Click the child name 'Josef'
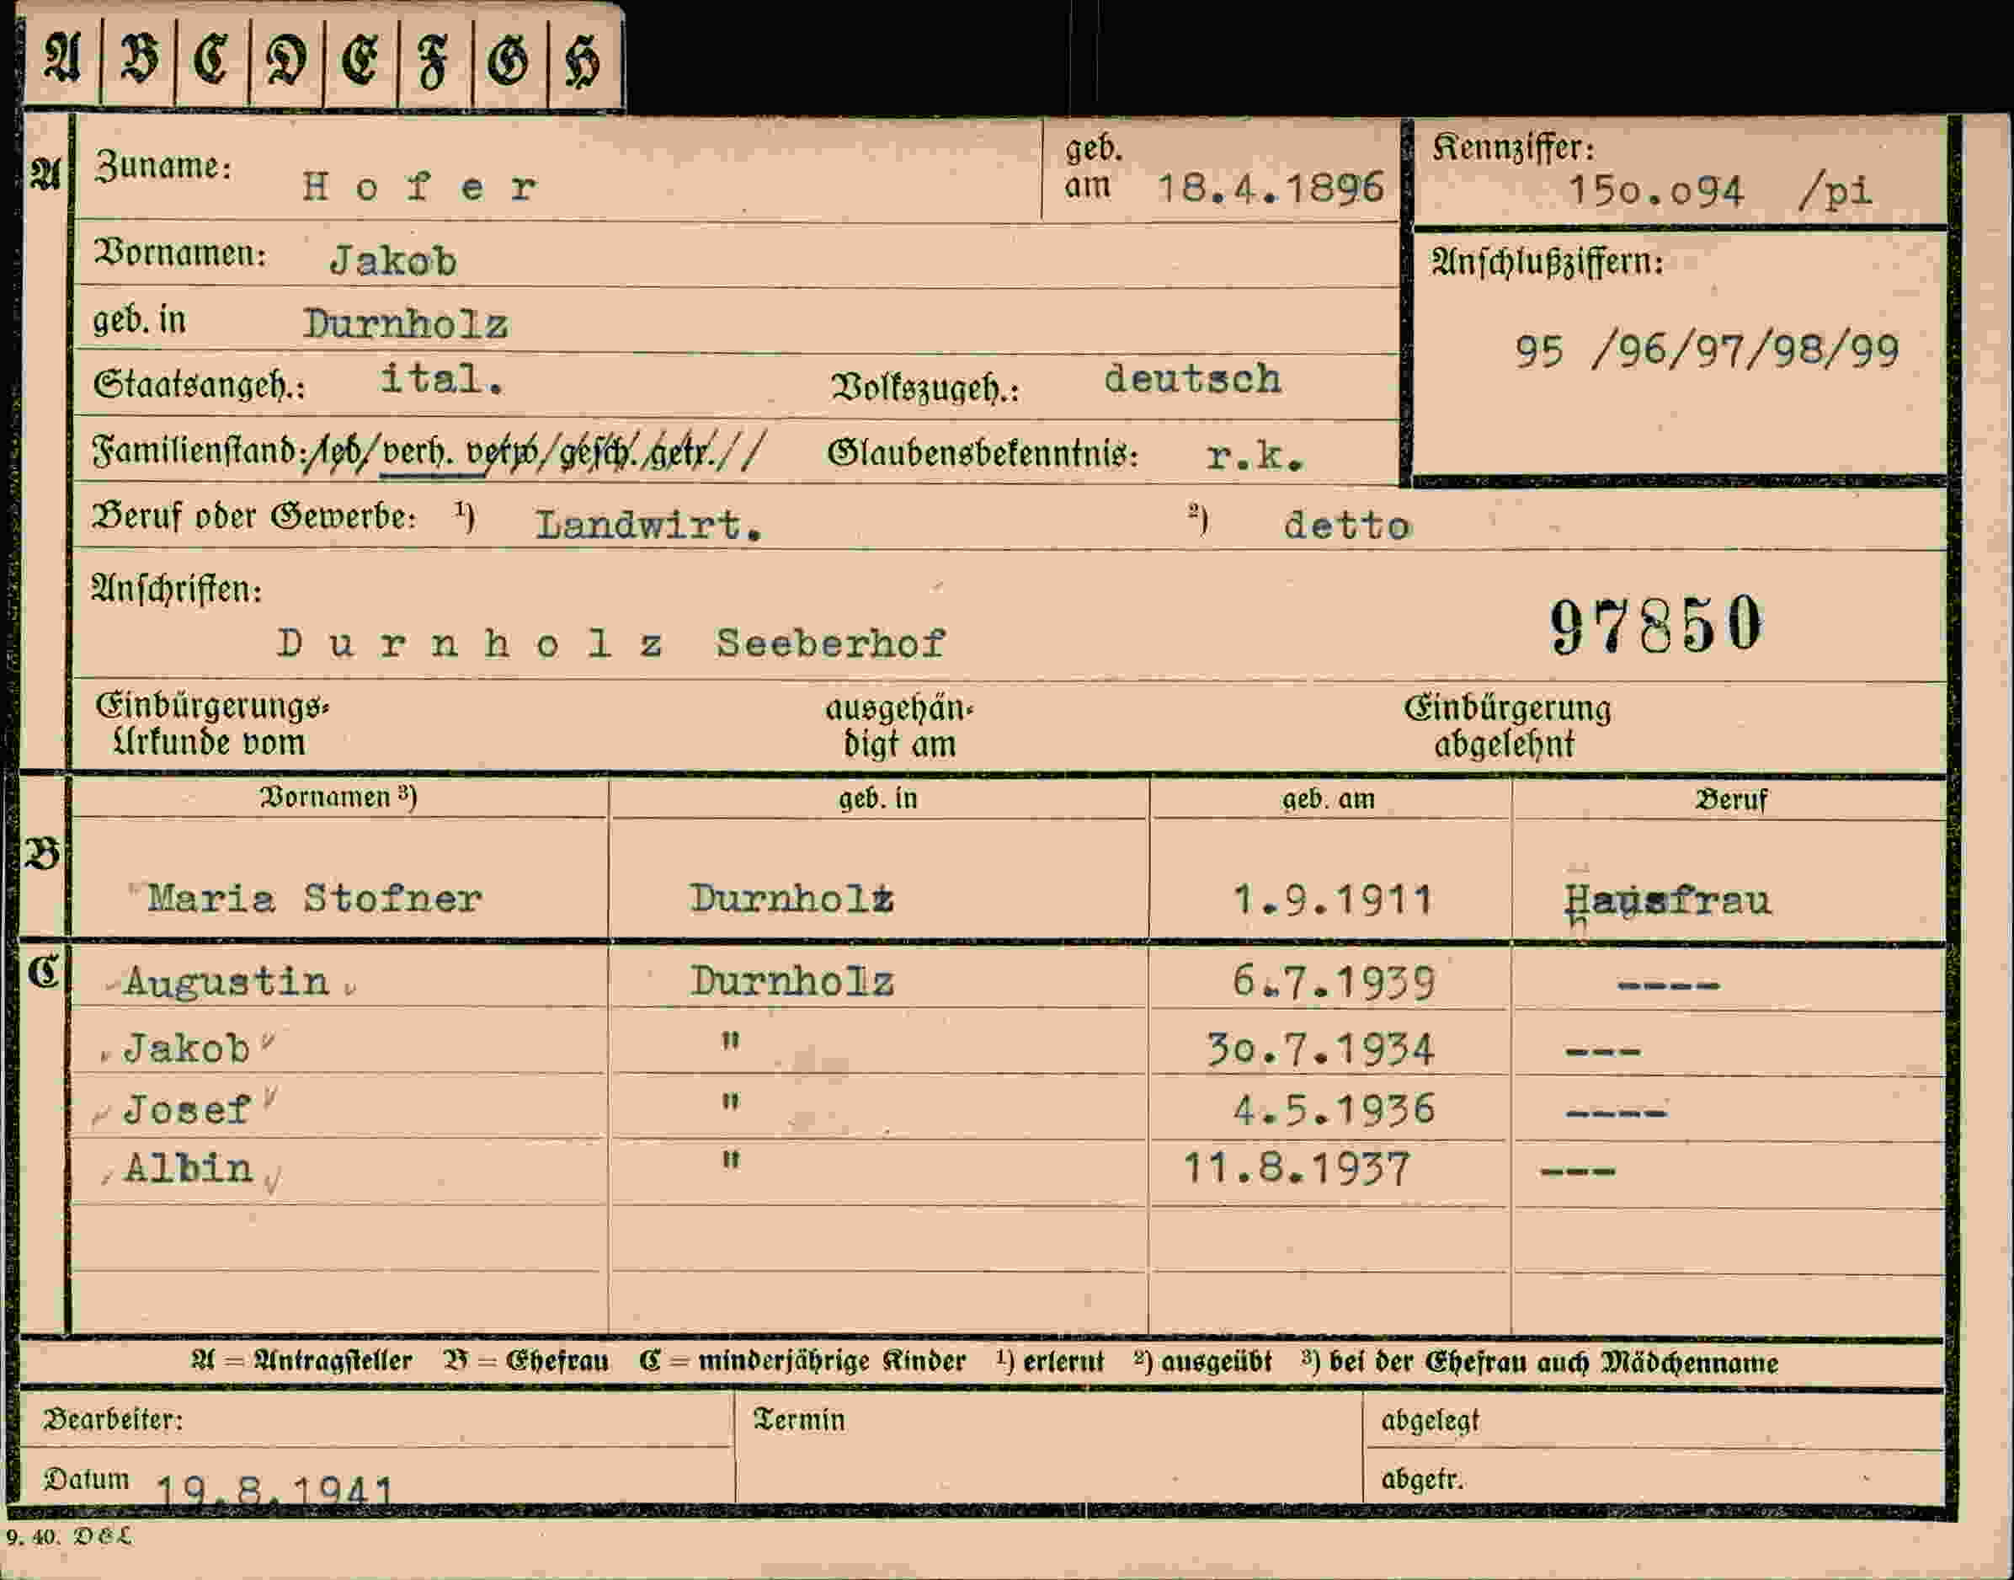The image size is (2014, 1580). click(187, 1109)
